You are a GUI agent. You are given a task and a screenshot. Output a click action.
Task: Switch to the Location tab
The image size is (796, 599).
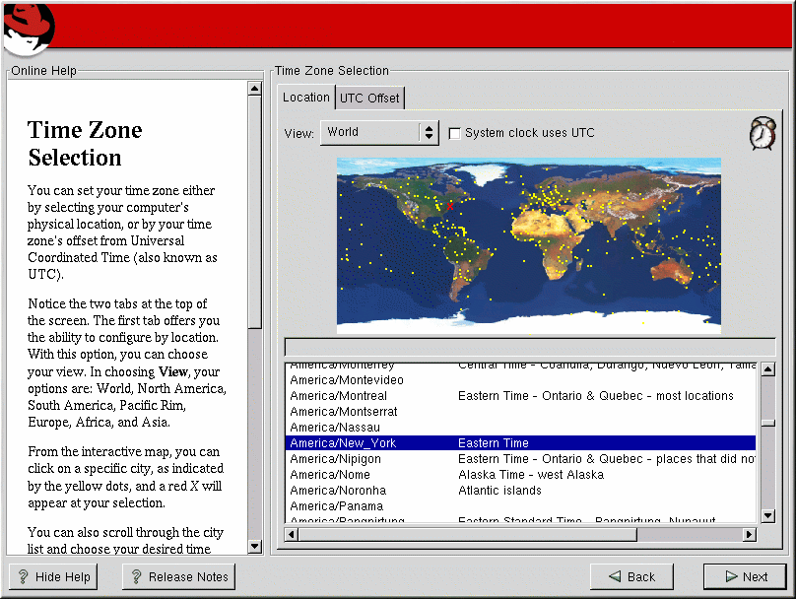306,97
